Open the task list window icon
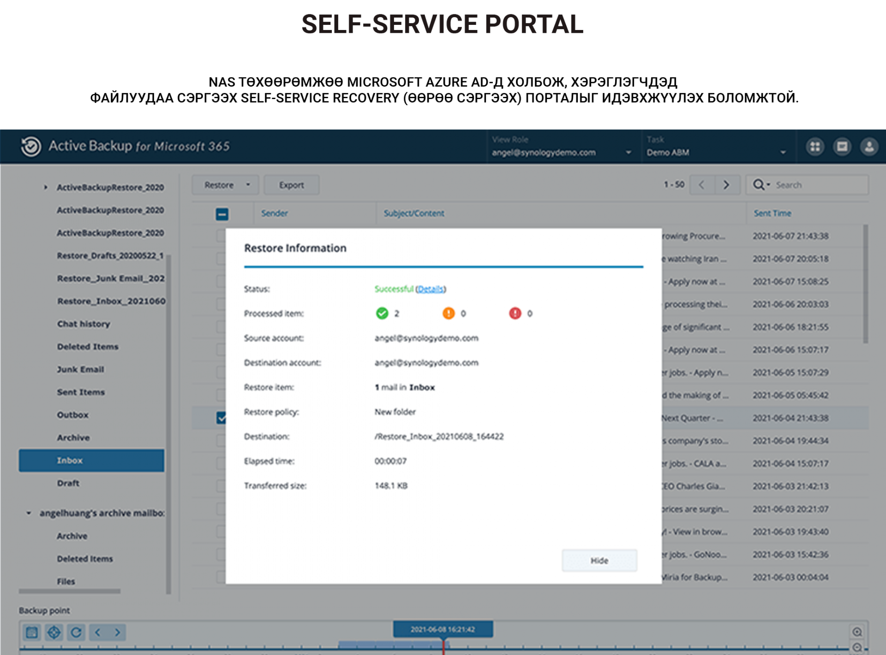The image size is (886, 655). 842,147
